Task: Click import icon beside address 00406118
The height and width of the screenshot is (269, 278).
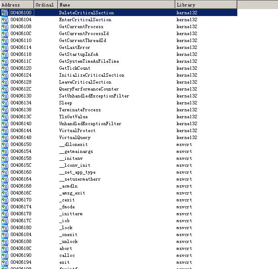Action: (5, 54)
